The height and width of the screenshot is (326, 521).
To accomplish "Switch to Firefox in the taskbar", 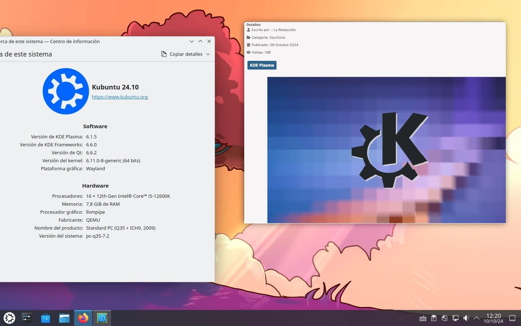I will [83, 318].
